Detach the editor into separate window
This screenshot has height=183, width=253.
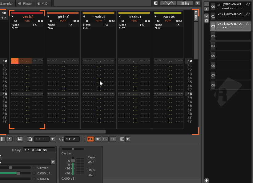(x=156, y=3)
